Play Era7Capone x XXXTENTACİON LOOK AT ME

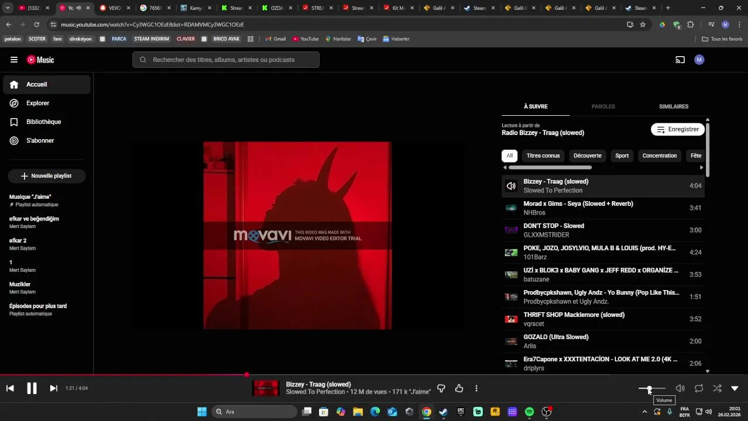coord(603,363)
